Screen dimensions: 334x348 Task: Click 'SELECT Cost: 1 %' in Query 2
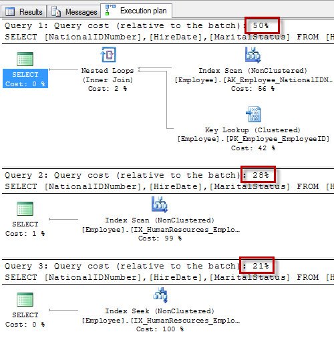coord(25,229)
